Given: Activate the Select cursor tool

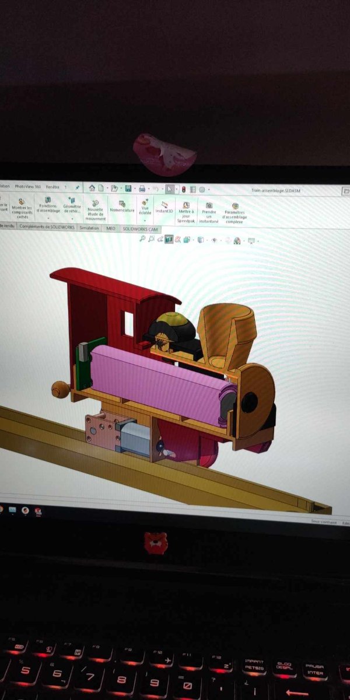Looking at the screenshot, I should tap(170, 189).
